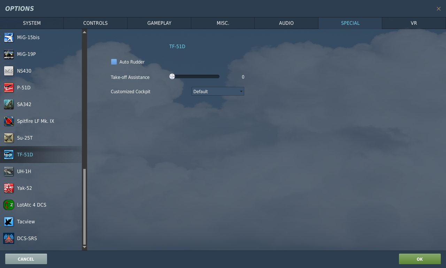Select the MiG-15bis module icon

pyautogui.click(x=9, y=37)
